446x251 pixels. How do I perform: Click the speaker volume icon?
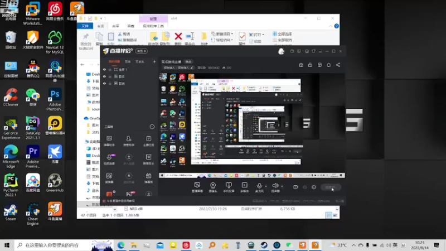(275, 186)
